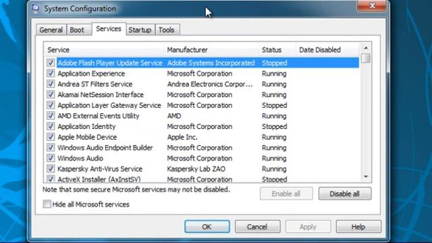The height and width of the screenshot is (243, 432).
Task: Enable Hide all Microsoft services
Action: pyautogui.click(x=47, y=204)
